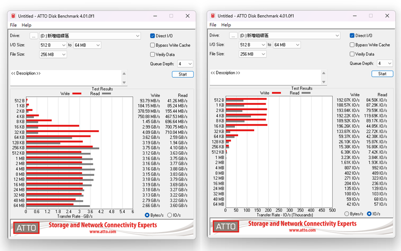Uncheck Direct I/O in left window
This screenshot has width=401, height=251.
pos(152,36)
